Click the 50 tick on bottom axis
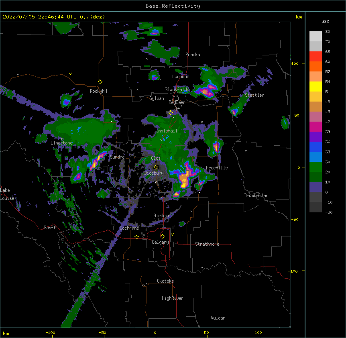Viewport: 346px width, 338px height. coord(206,332)
